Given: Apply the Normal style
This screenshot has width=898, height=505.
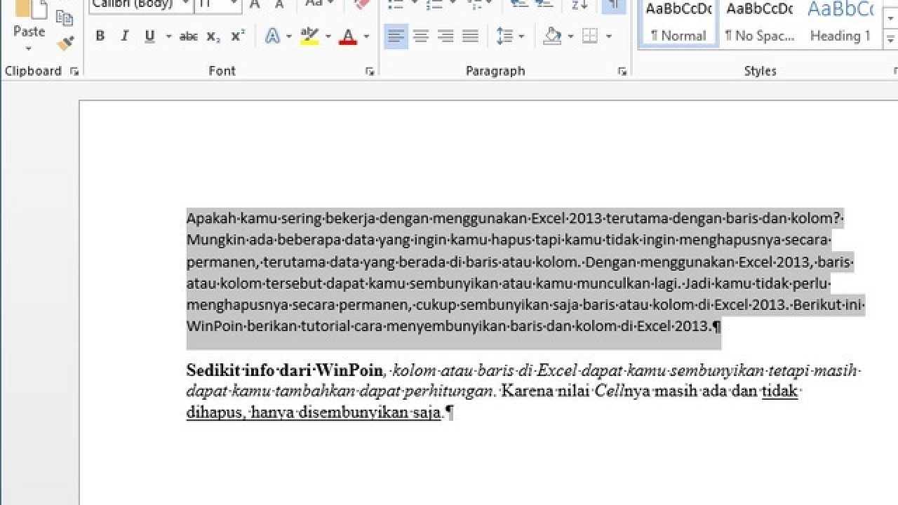Looking at the screenshot, I should 678,22.
